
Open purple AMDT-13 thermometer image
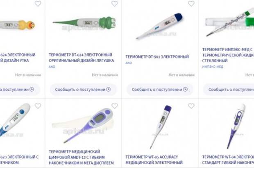pos(83,126)
